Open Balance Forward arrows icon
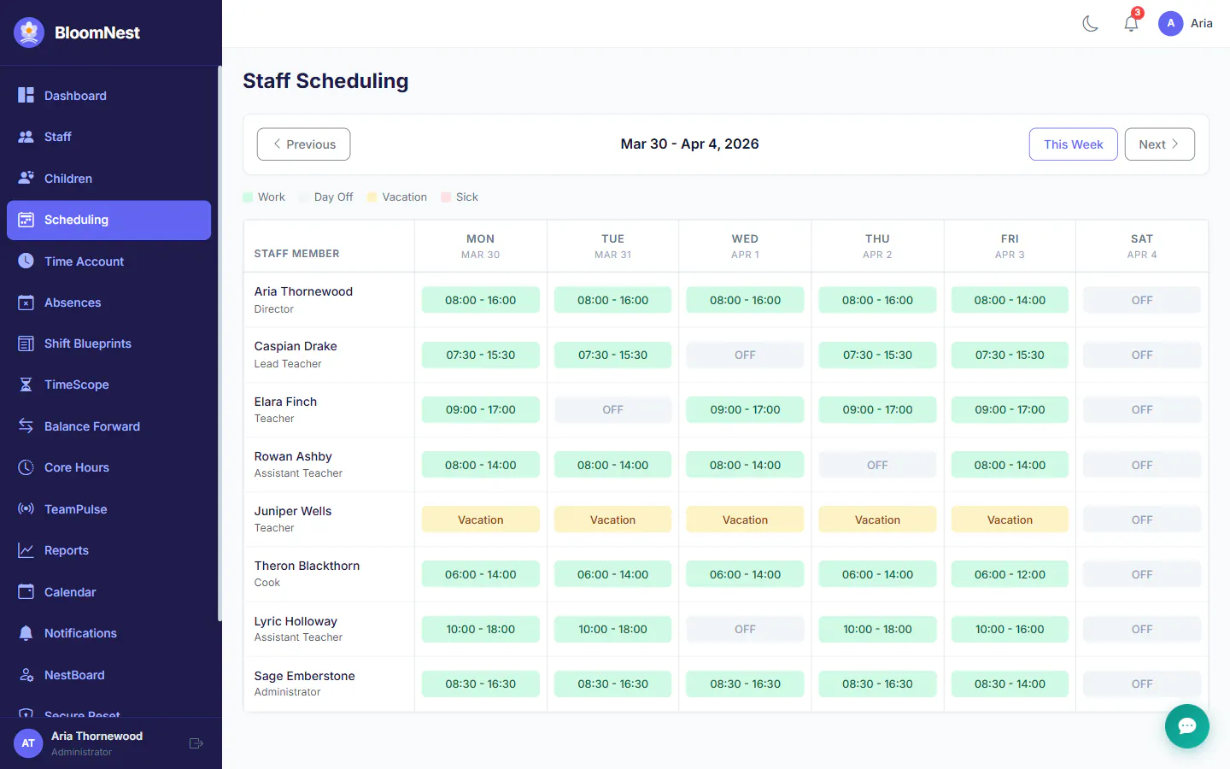This screenshot has height=769, width=1230. [26, 426]
